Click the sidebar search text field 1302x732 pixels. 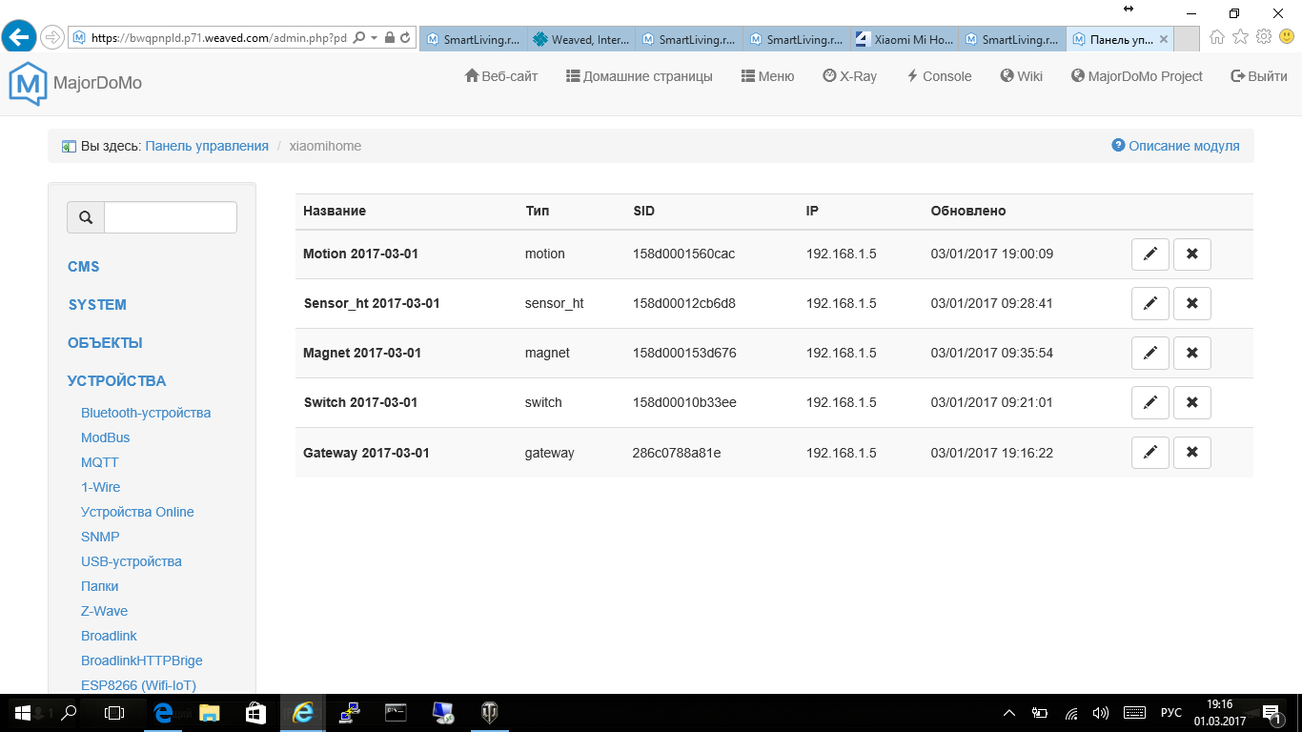[x=171, y=217]
